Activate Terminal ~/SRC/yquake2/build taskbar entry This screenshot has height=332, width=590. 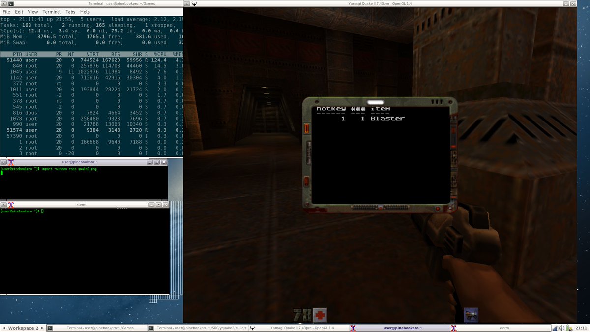(198, 328)
